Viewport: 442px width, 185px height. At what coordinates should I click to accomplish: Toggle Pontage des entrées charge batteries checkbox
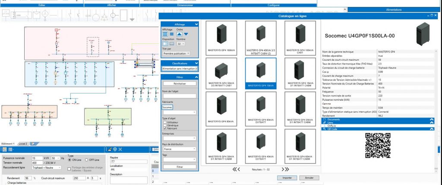69,169
